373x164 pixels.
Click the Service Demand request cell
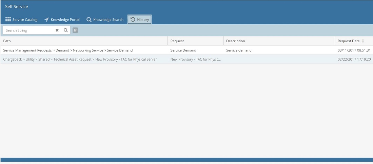click(x=183, y=50)
